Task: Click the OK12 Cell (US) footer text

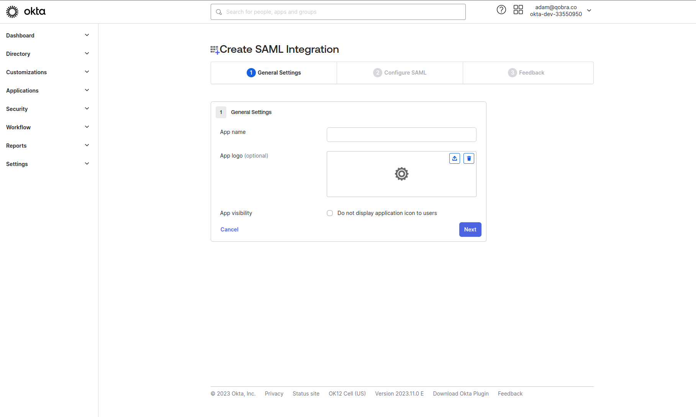Action: coord(347,394)
